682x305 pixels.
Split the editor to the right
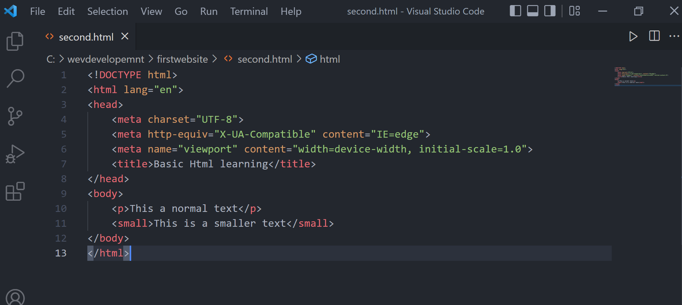click(x=654, y=36)
